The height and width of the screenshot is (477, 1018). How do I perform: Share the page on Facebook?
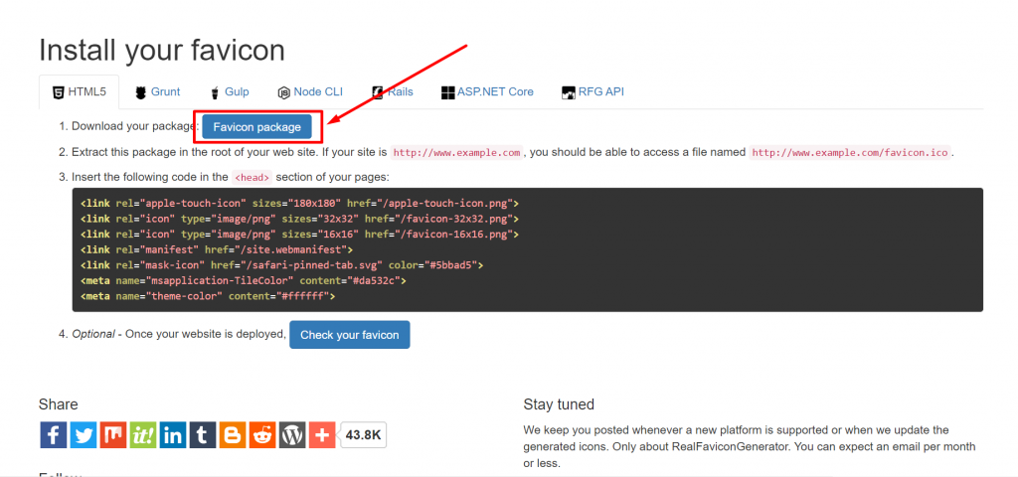tap(54, 435)
